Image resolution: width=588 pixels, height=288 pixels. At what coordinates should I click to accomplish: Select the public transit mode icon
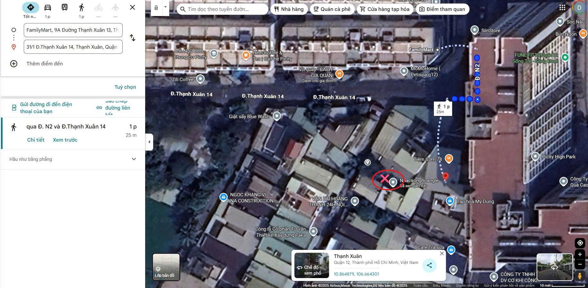pyautogui.click(x=65, y=7)
